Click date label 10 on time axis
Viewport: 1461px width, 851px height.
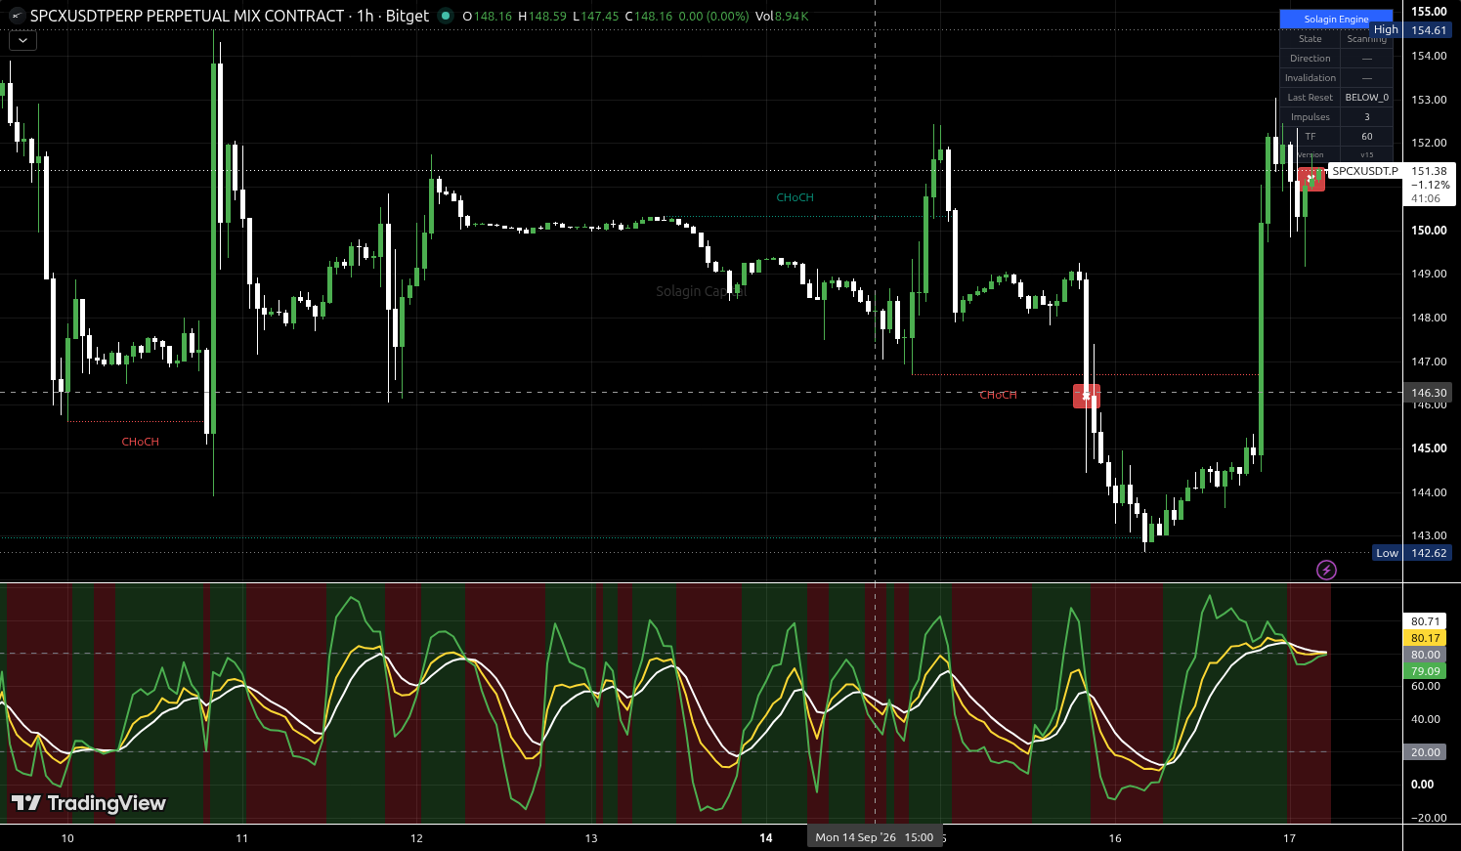(67, 838)
